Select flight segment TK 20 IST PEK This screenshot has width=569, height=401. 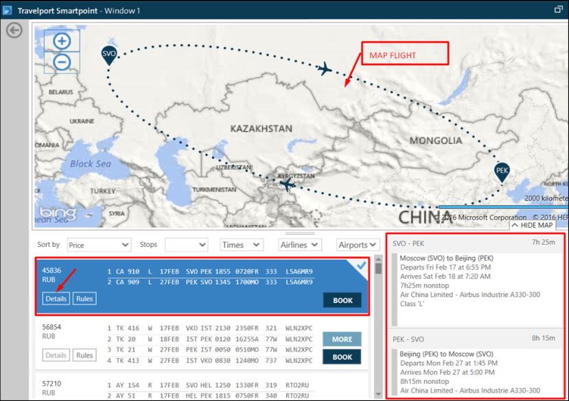[x=210, y=339]
